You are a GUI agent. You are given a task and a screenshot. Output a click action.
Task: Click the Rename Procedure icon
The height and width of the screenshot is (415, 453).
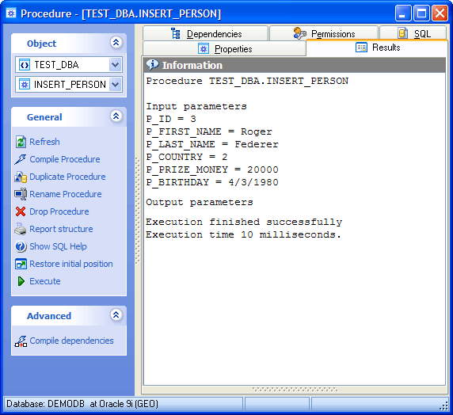pos(21,194)
